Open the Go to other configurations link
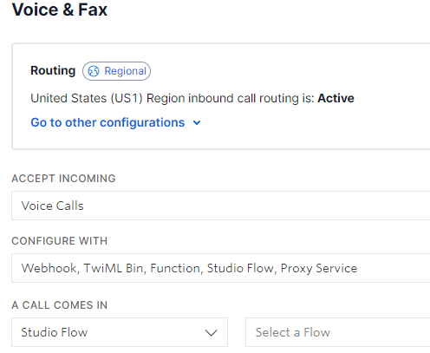 coord(107,122)
